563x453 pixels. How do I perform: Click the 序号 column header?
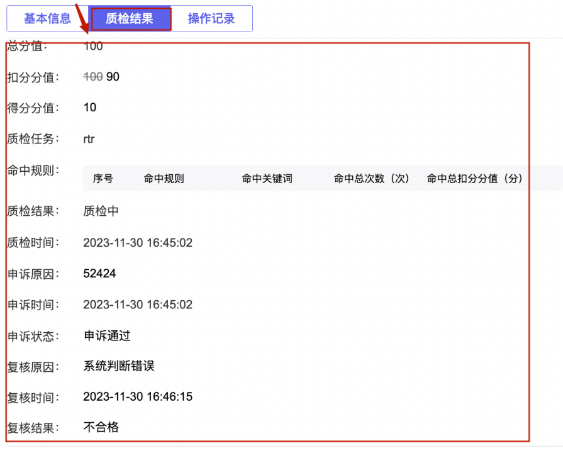tap(103, 179)
